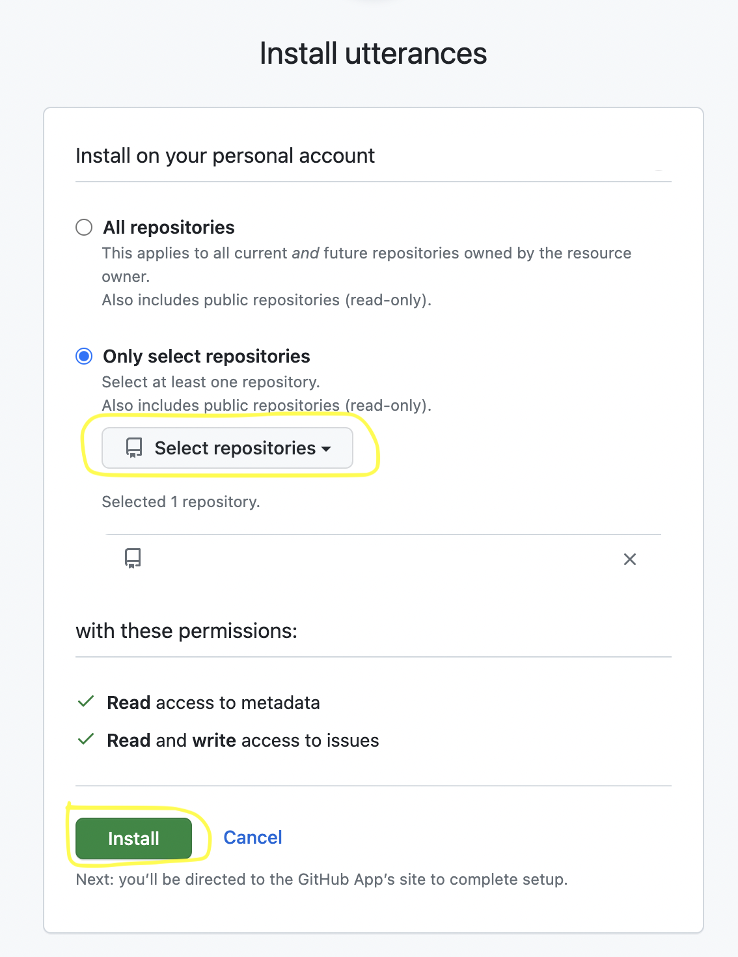The height and width of the screenshot is (957, 738).
Task: Click the All repositories label text
Action: (x=169, y=227)
